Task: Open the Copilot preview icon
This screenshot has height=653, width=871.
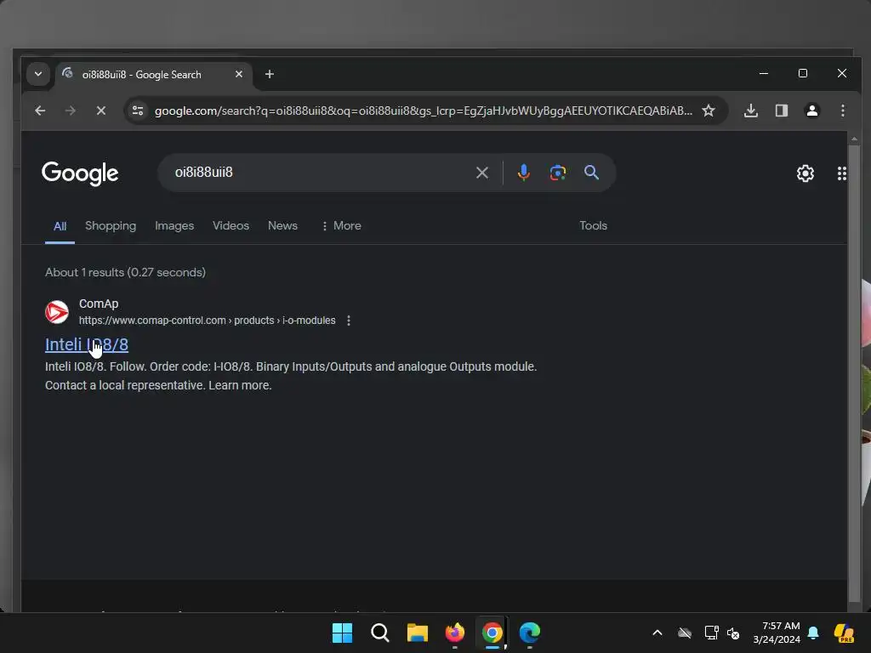Action: click(x=844, y=633)
